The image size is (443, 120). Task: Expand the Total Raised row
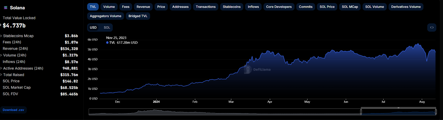[1, 75]
